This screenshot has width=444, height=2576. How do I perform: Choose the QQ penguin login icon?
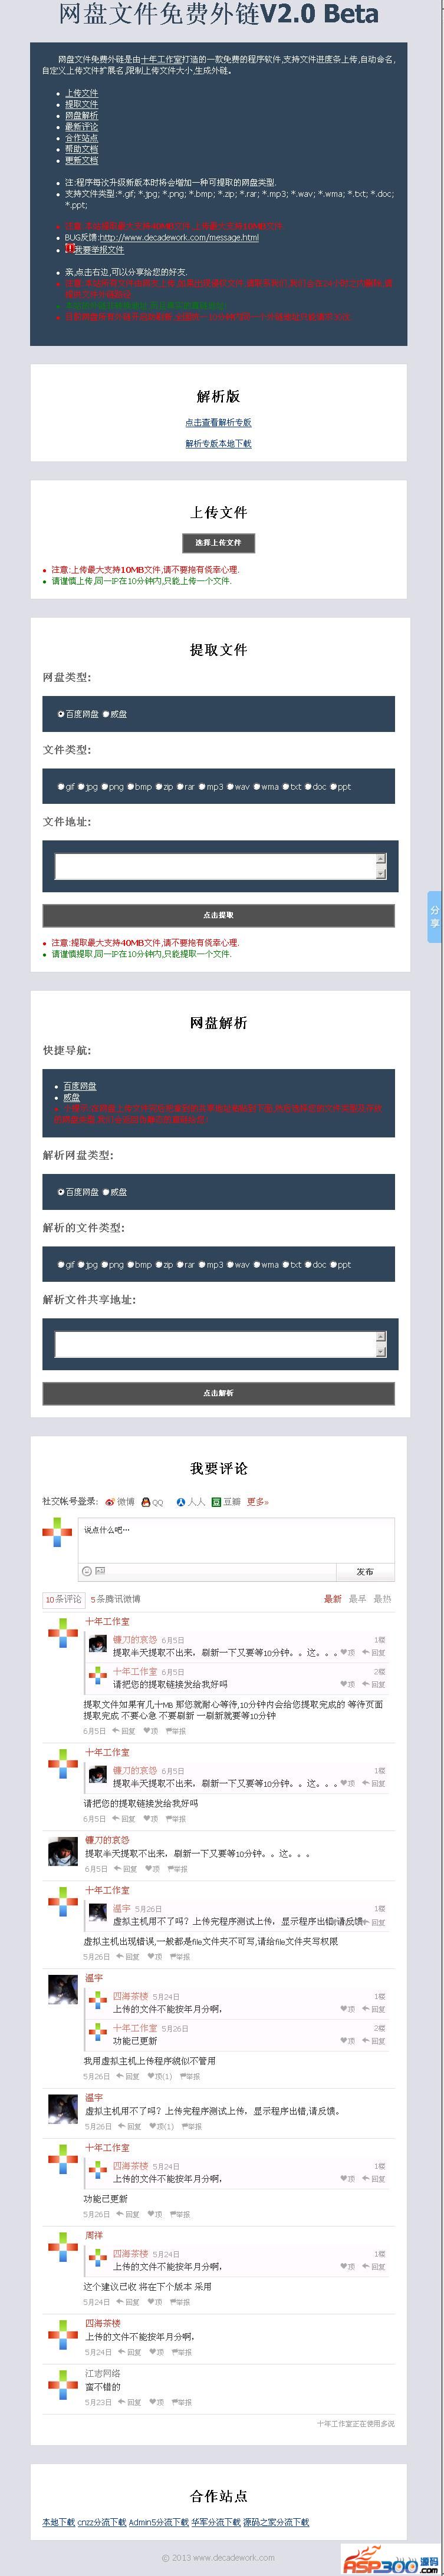[152, 1501]
